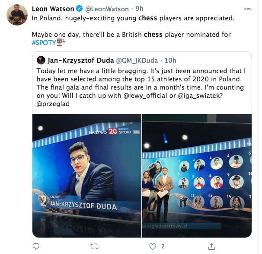Click the verified badge beside Leon Watson

(80, 9)
